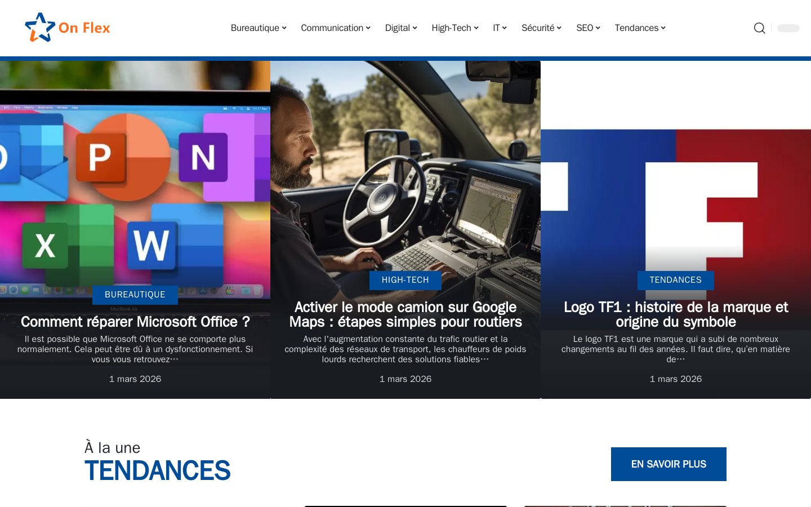This screenshot has width=811, height=507.
Task: Click the date under Logo TF1 article
Action: (x=676, y=379)
